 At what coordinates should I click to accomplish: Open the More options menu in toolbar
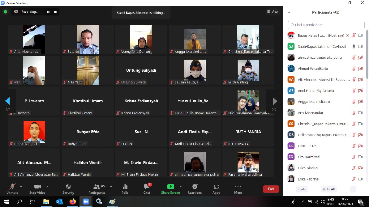pyautogui.click(x=238, y=189)
